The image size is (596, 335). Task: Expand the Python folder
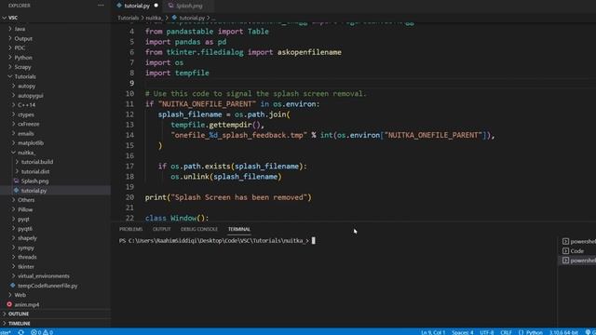(x=23, y=58)
